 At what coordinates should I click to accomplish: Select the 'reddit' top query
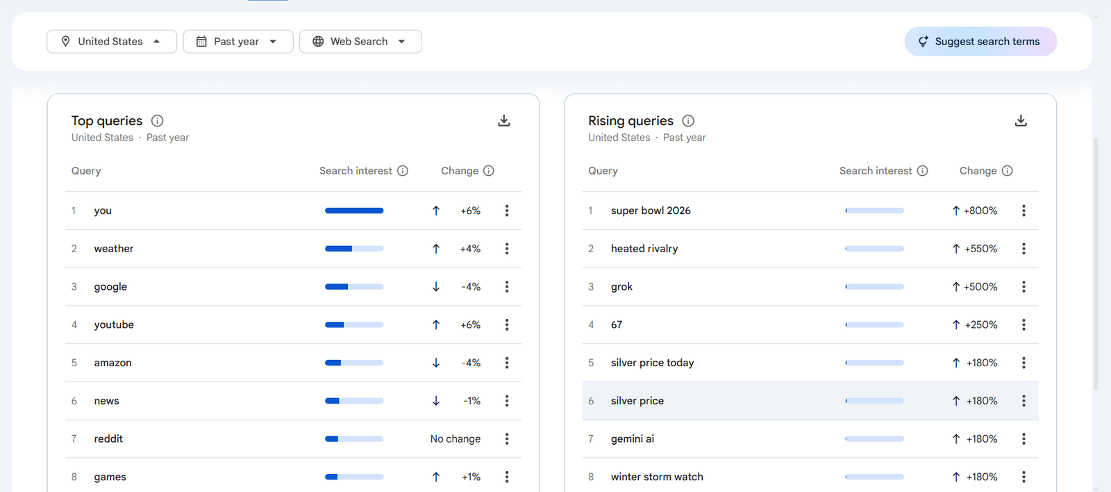[108, 439]
